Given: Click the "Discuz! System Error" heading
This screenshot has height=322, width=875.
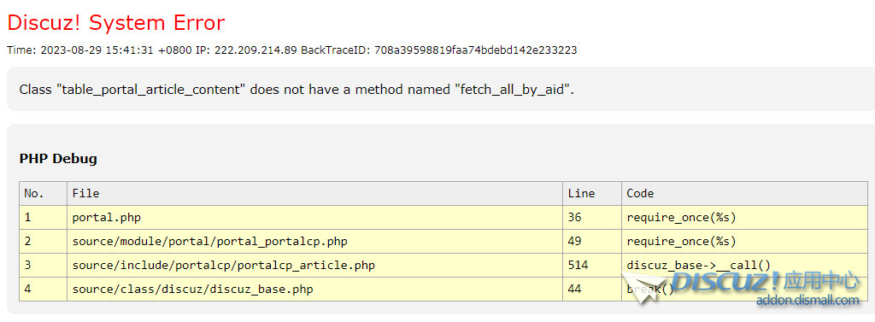Looking at the screenshot, I should coord(115,23).
